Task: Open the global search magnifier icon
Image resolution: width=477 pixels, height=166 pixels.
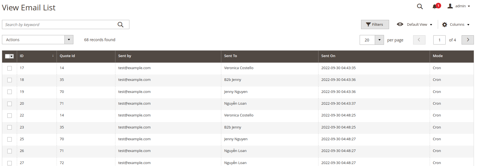Action: 420,6
